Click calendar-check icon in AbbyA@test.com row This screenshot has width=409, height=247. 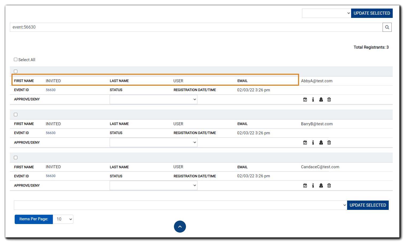tap(305, 100)
